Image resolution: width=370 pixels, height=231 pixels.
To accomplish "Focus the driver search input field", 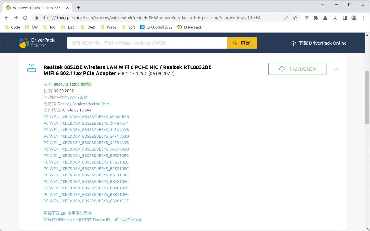I will (147, 43).
